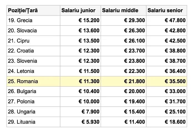Select the 26. Bulgaria row label
The width and height of the screenshot is (194, 137).
pos(22,91)
